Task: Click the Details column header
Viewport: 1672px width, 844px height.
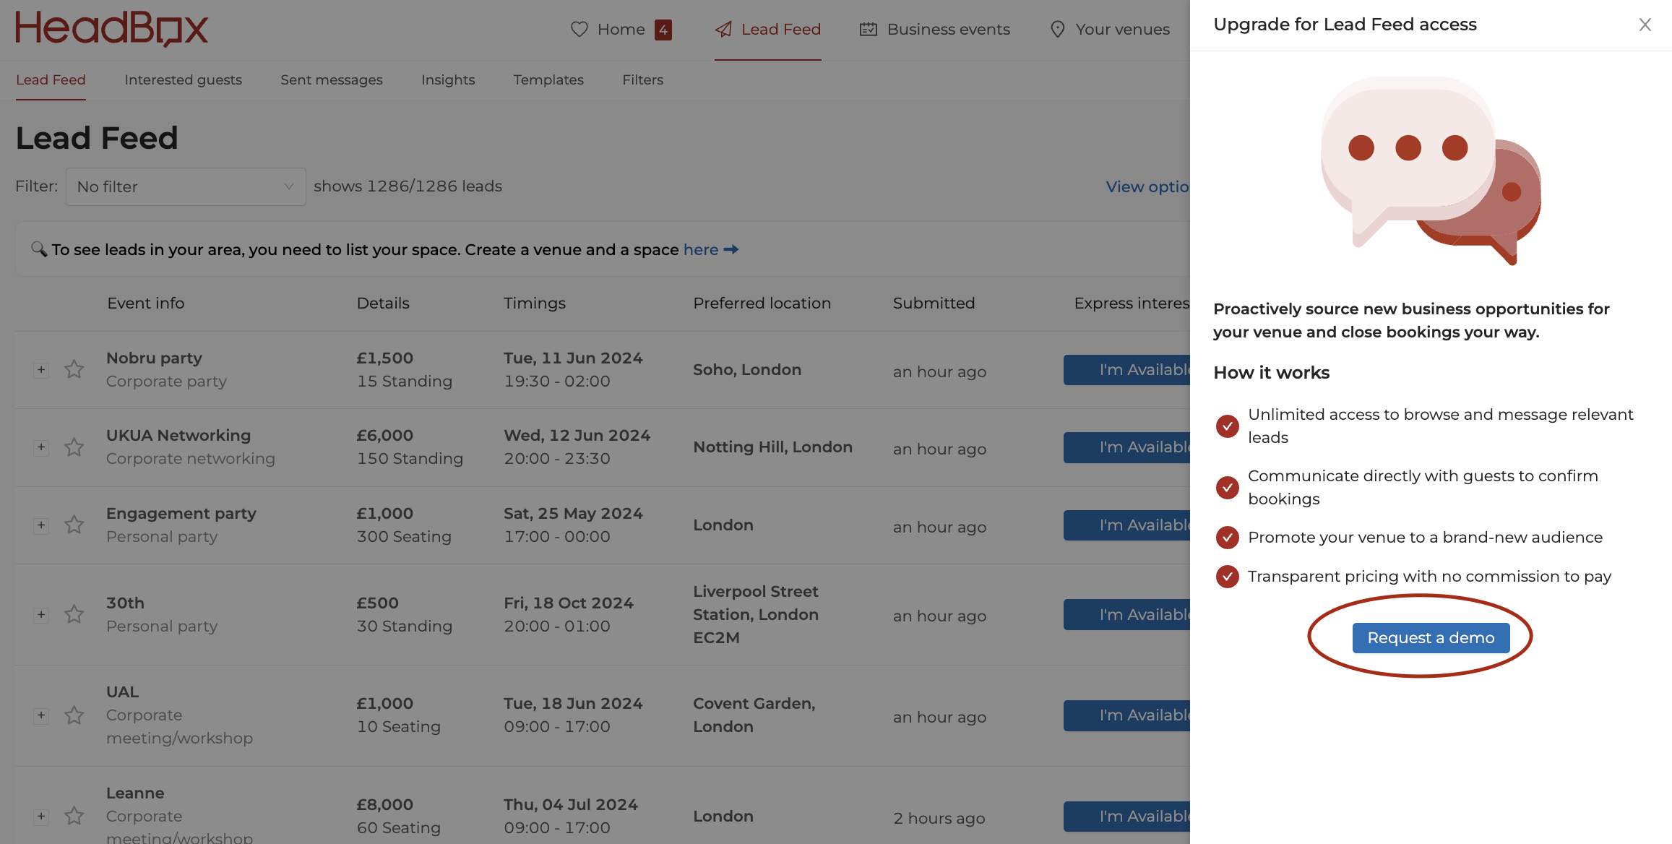Action: (x=383, y=303)
